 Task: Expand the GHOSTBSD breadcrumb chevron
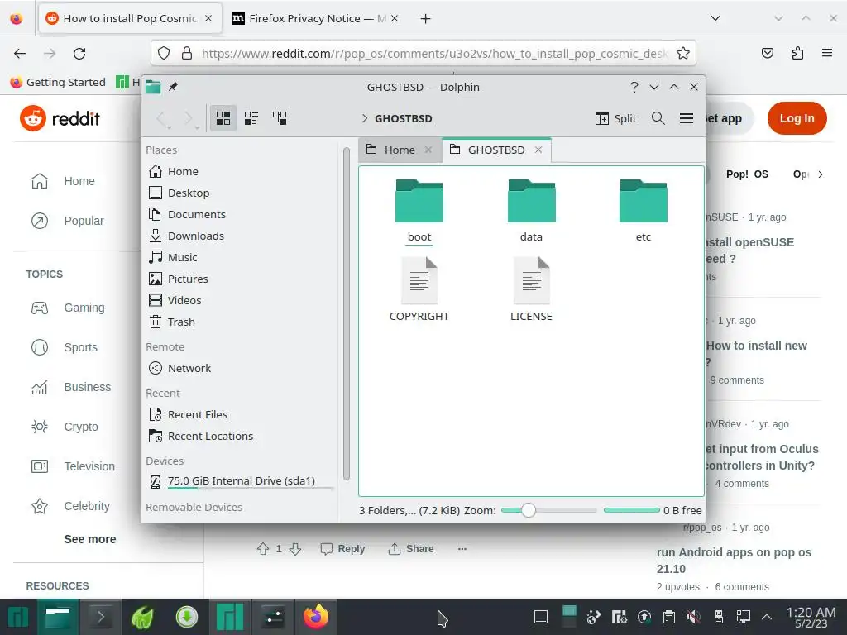[365, 118]
